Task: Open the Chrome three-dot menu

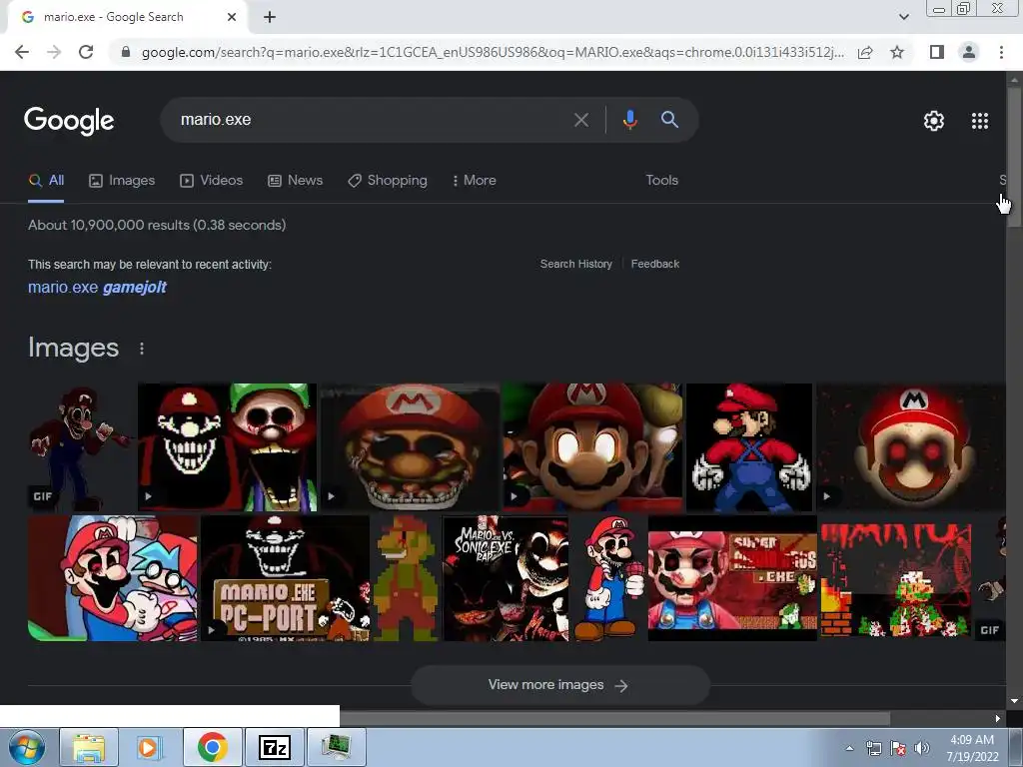Action: pyautogui.click(x=1001, y=52)
